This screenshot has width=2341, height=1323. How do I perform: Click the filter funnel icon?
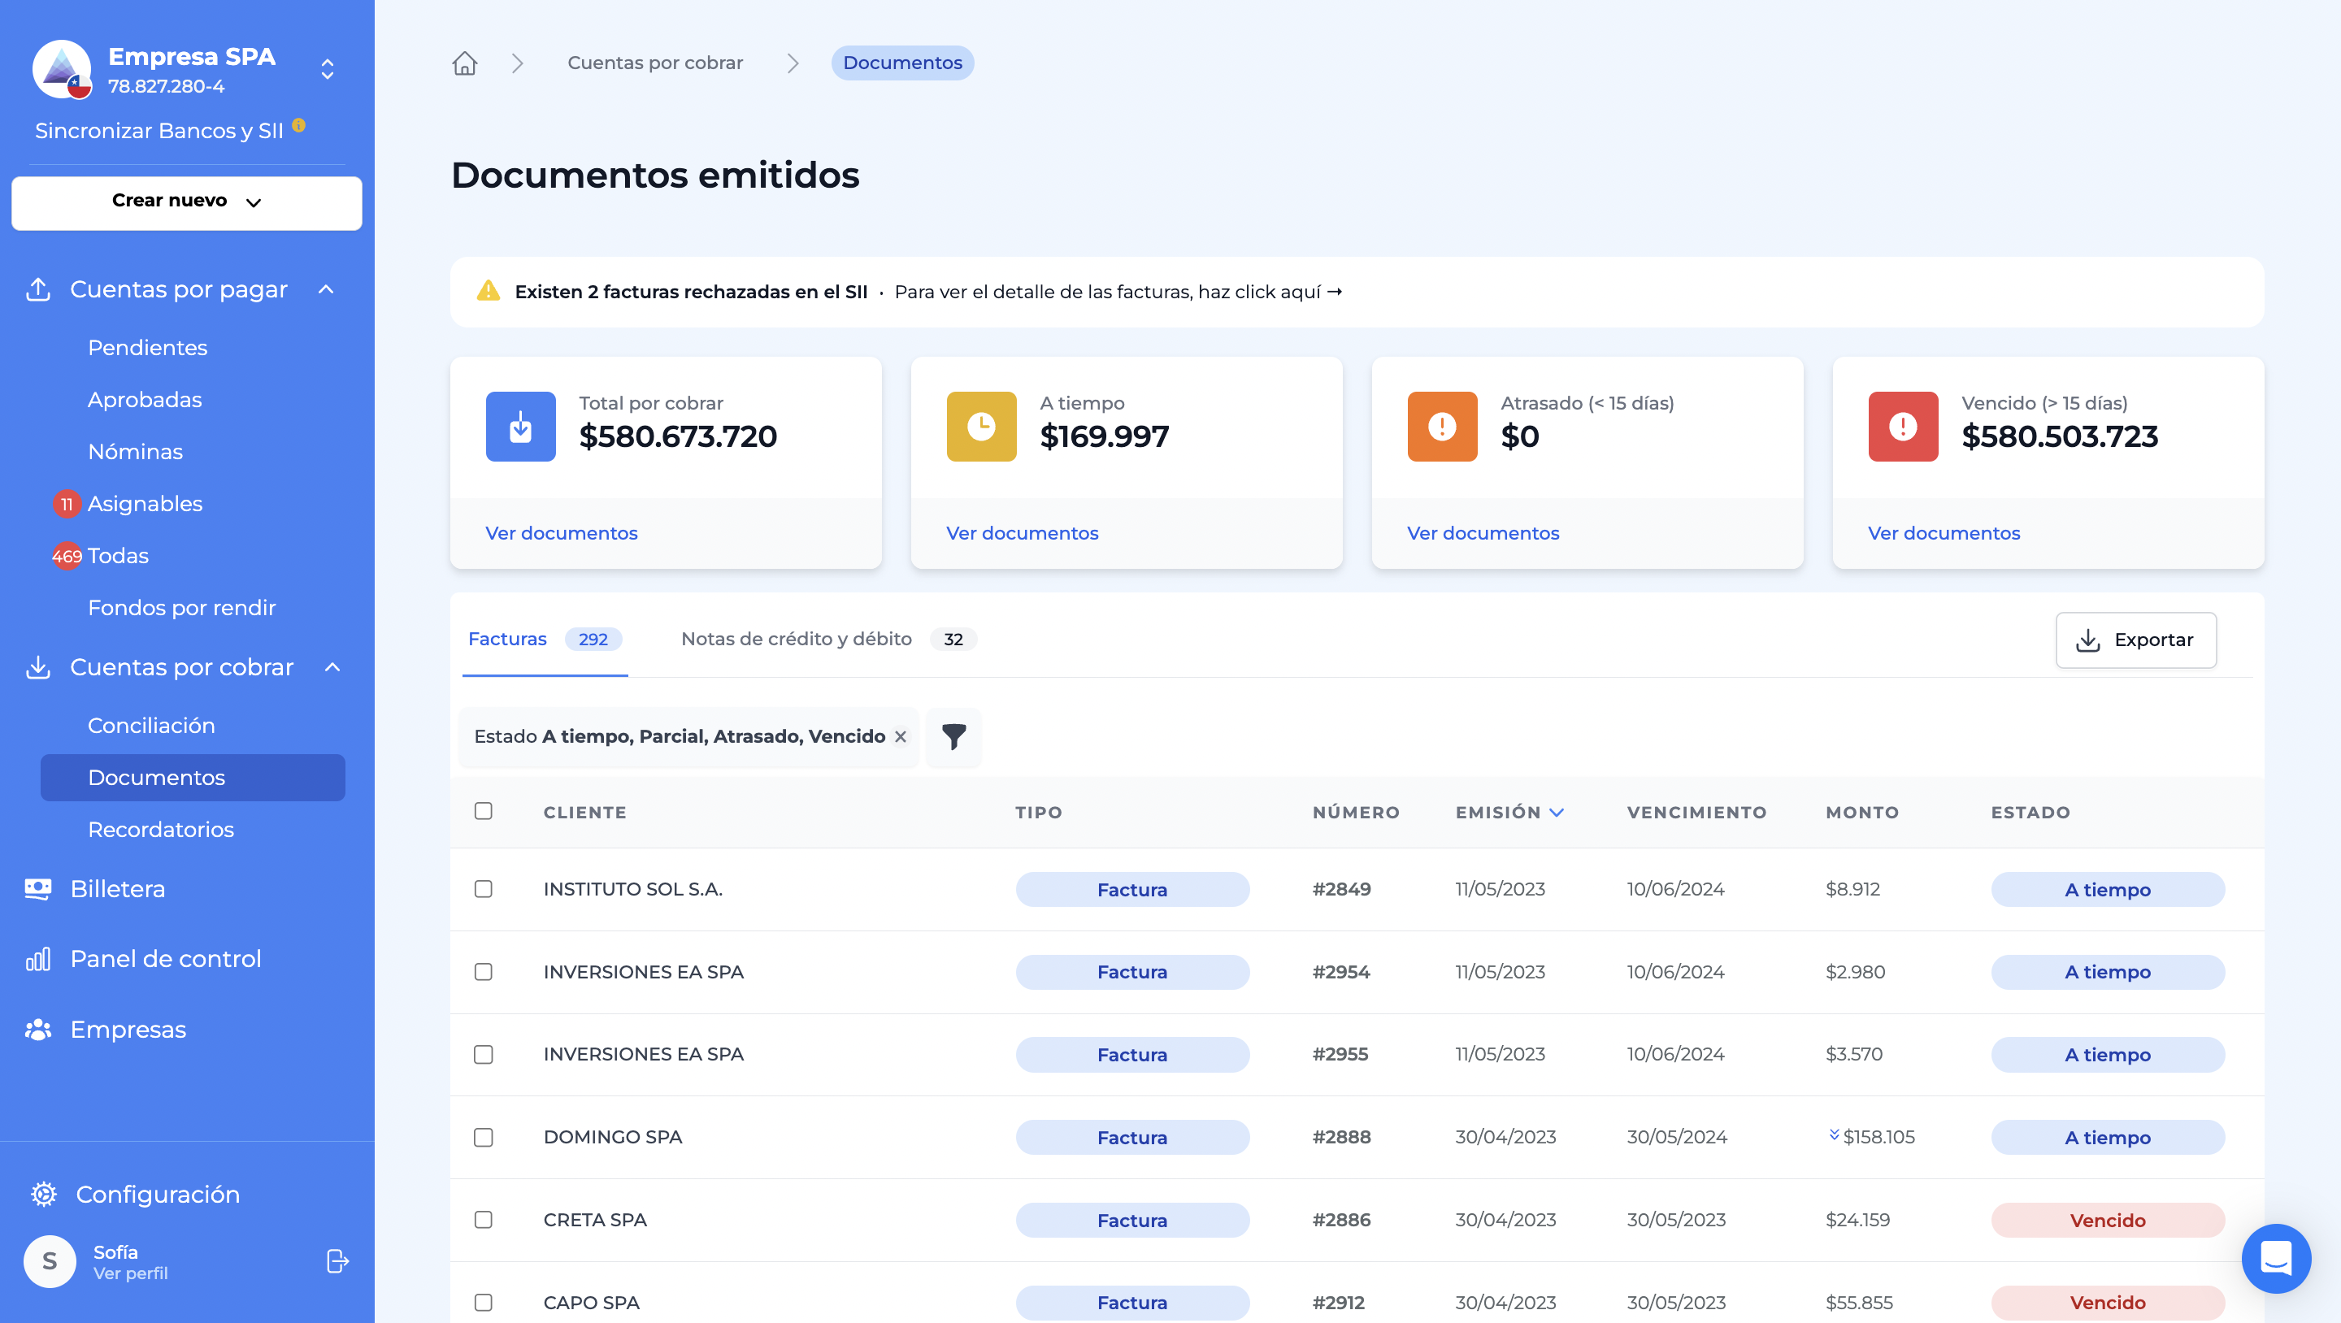click(x=953, y=738)
